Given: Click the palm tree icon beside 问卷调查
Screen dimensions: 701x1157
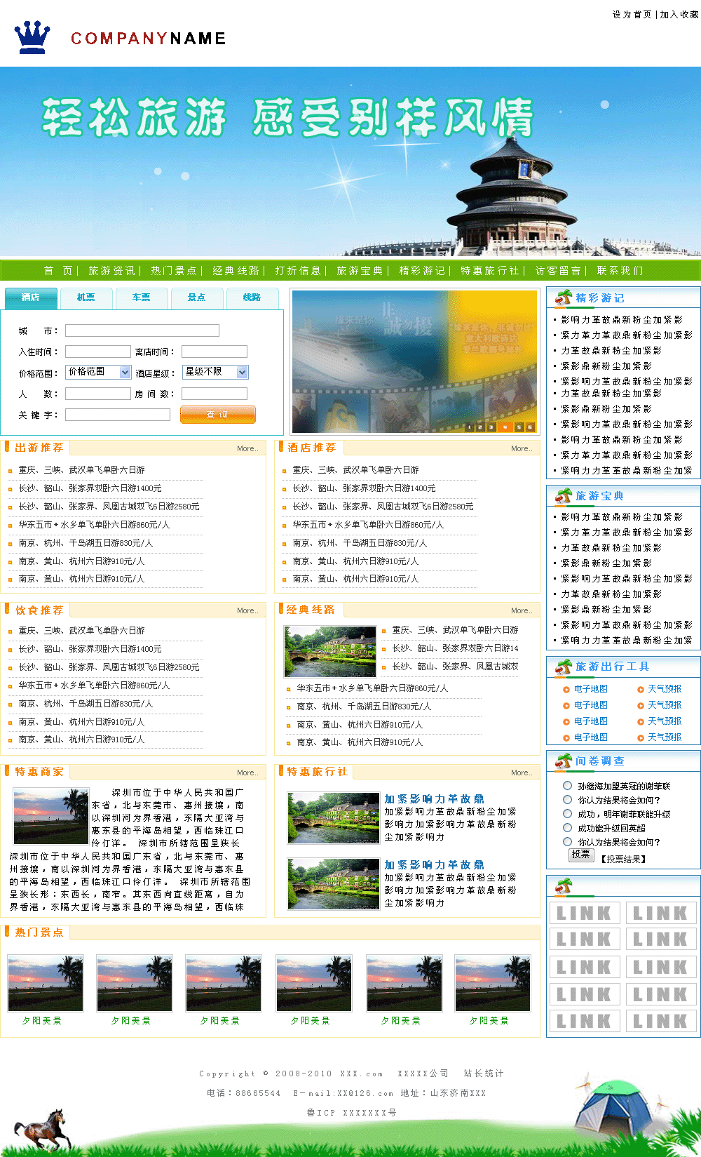Looking at the screenshot, I should (x=564, y=761).
